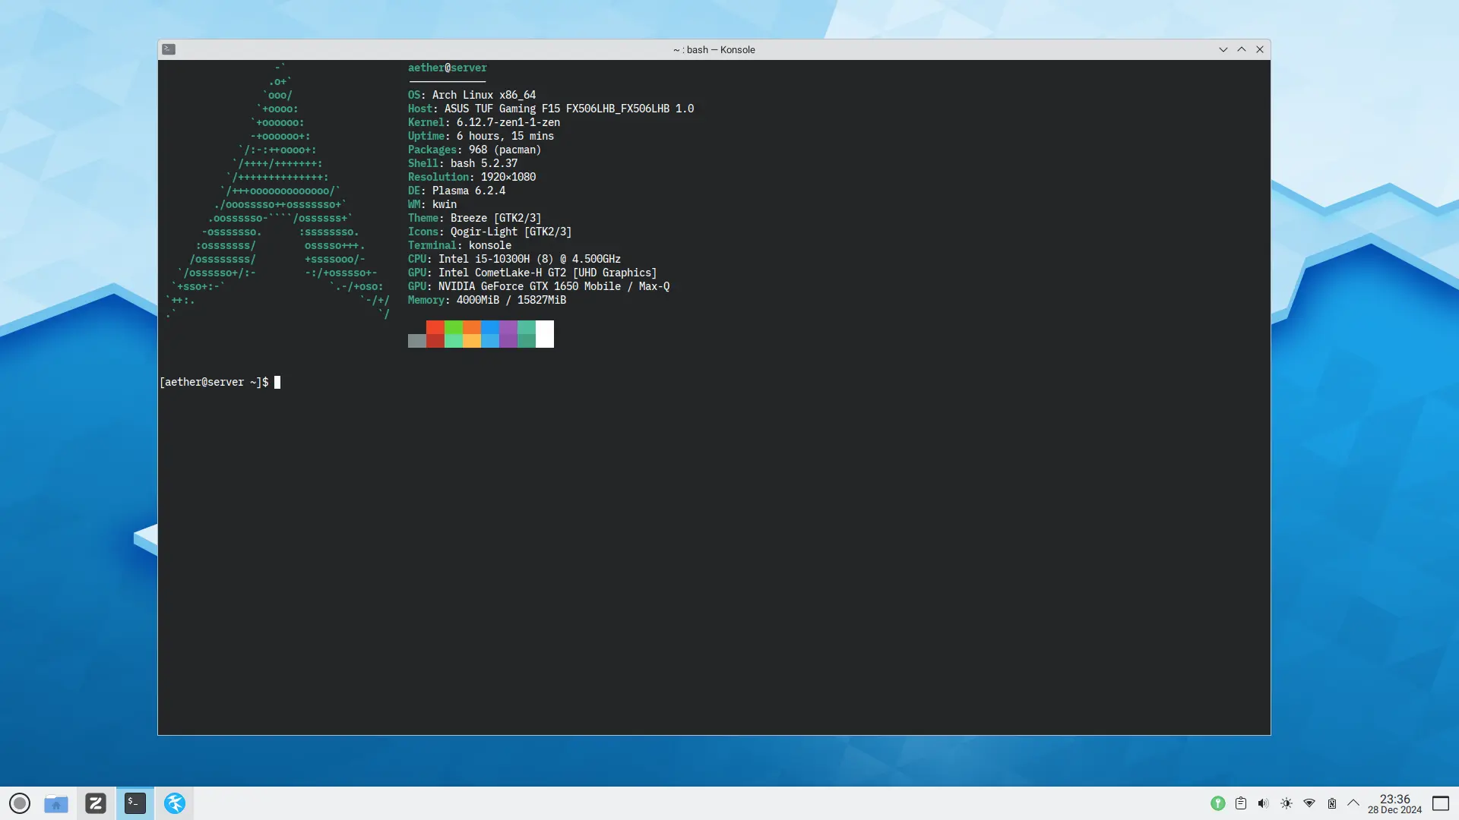Image resolution: width=1459 pixels, height=820 pixels.
Task: Launch the Zed editor from the taskbar
Action: pos(96,803)
